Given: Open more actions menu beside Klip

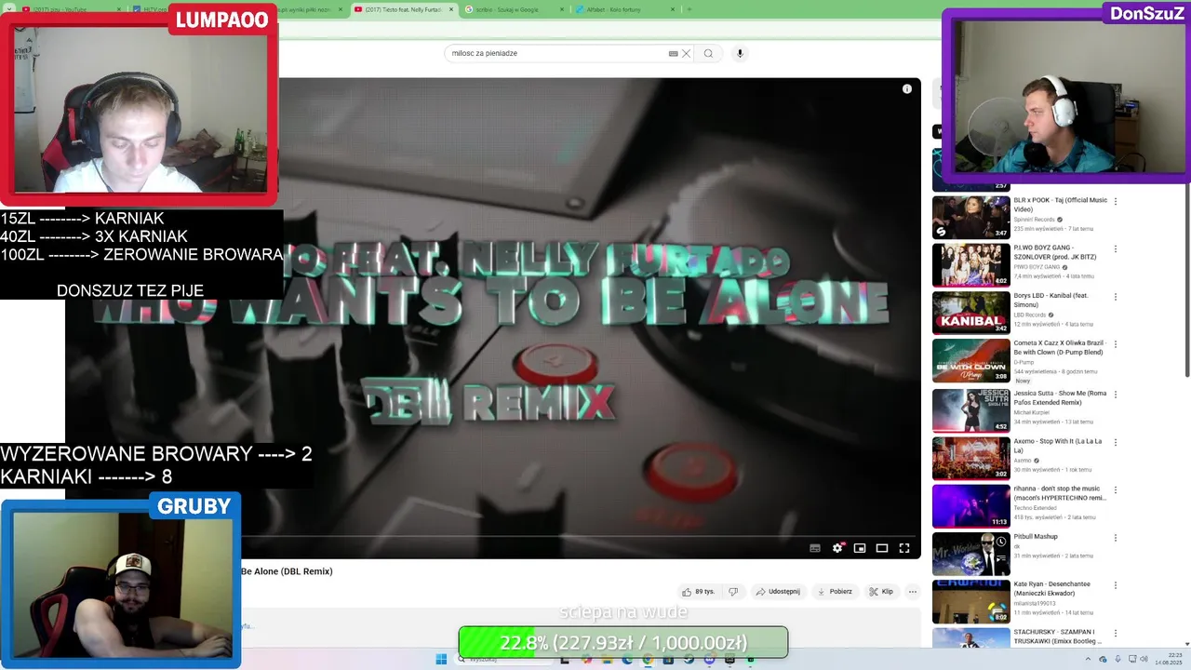Looking at the screenshot, I should 913,592.
